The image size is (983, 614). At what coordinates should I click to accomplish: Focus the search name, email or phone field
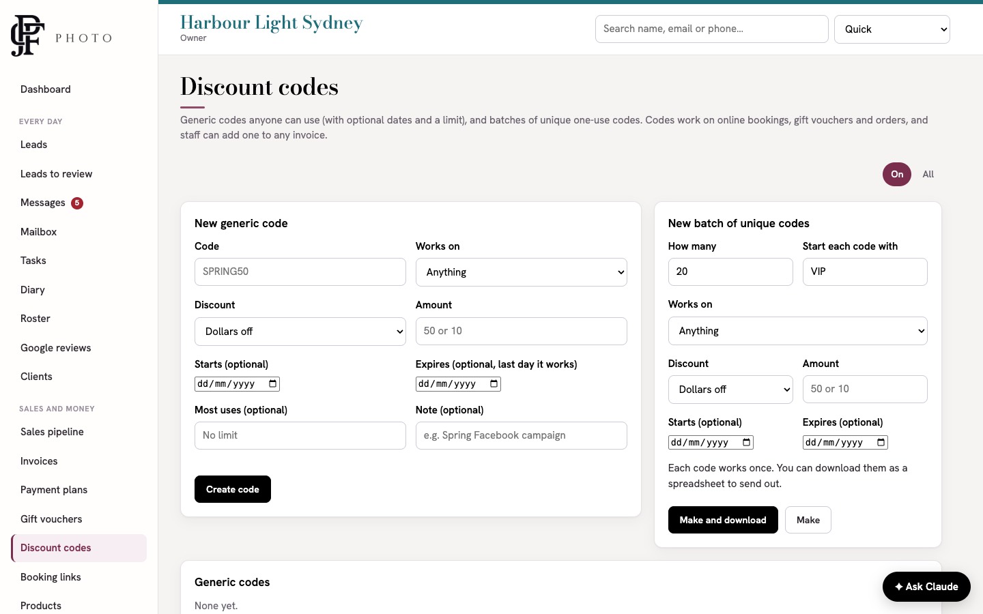point(711,29)
